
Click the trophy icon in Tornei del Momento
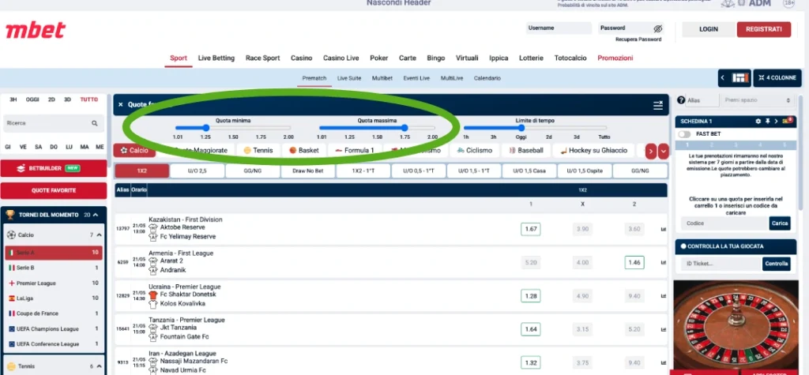pyautogui.click(x=11, y=215)
